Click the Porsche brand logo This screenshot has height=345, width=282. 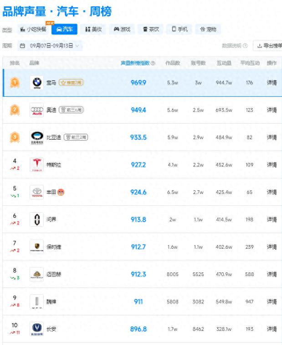pyautogui.click(x=36, y=247)
